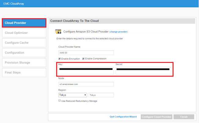Go to the Configure Cache step
Image resolution: width=199 pixels, height=123 pixels.
click(24, 43)
